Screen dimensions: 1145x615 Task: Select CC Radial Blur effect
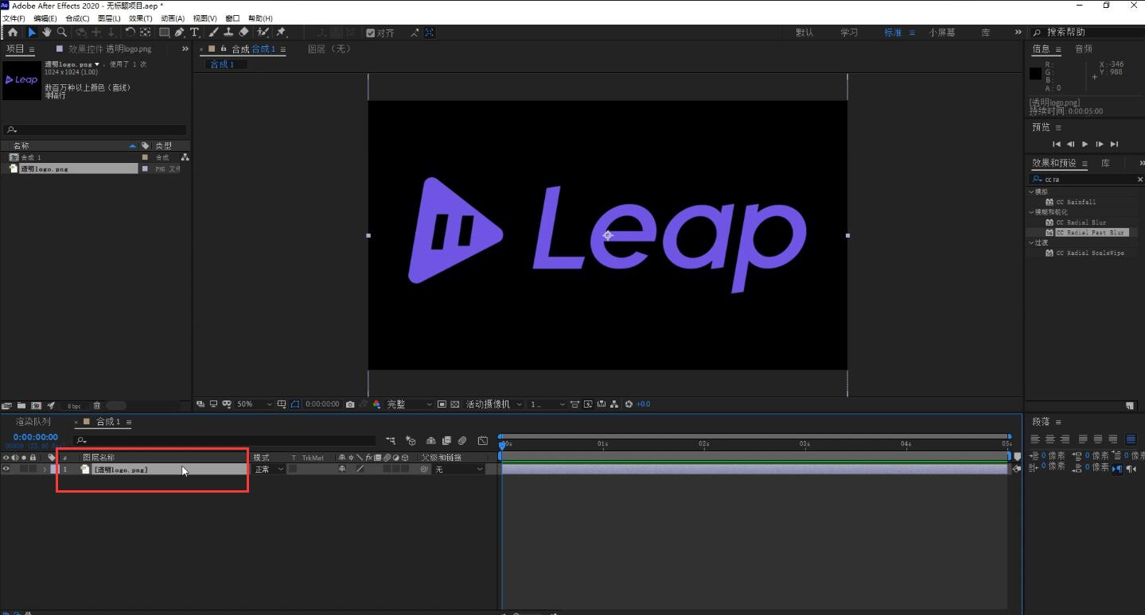pyautogui.click(x=1081, y=222)
